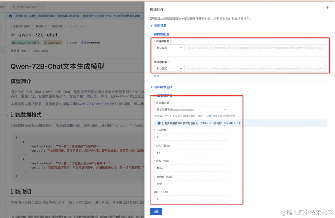The image size is (335, 218).
Task: Click the qwen-72b-chat breadcrumb item
Action: [x=77, y=27]
